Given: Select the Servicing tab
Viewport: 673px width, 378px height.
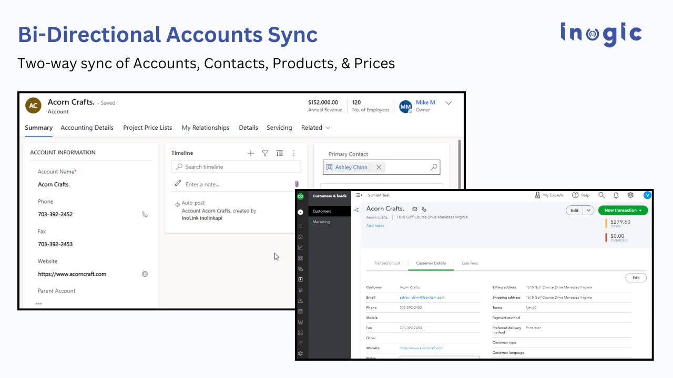Looking at the screenshot, I should (x=279, y=128).
